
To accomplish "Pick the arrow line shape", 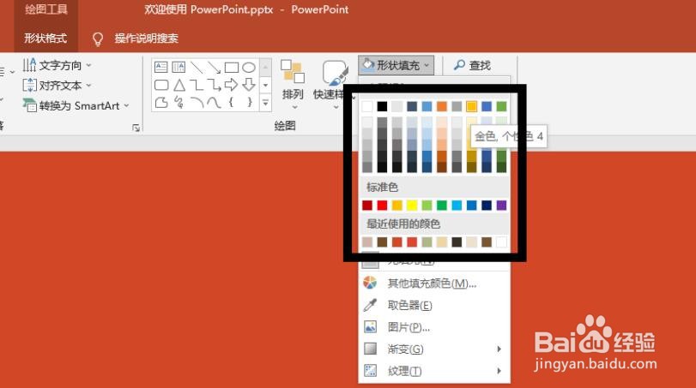I will (214, 68).
